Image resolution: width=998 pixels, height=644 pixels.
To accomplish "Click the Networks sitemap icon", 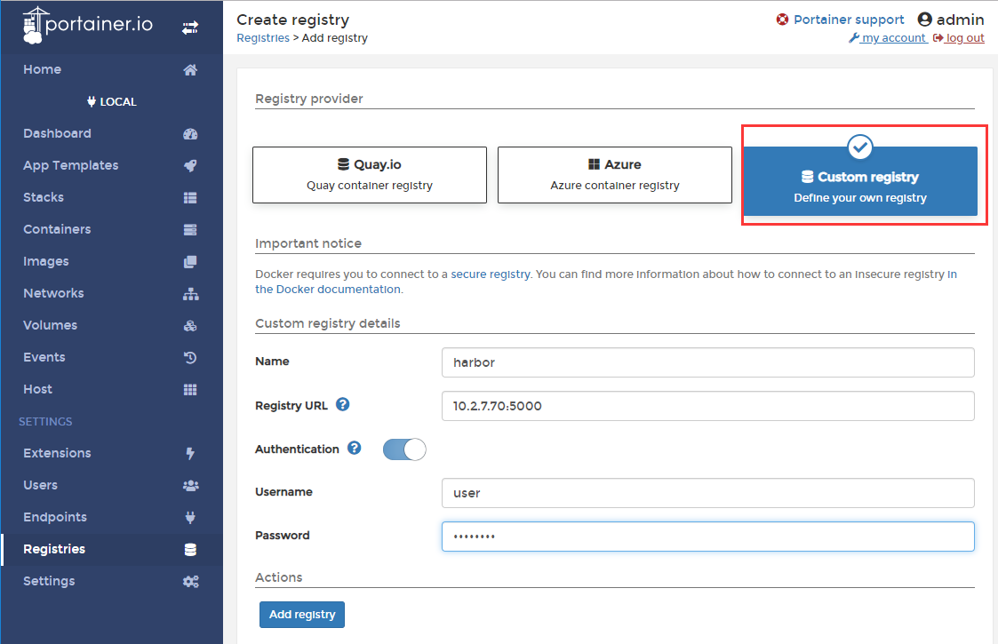I will [190, 294].
